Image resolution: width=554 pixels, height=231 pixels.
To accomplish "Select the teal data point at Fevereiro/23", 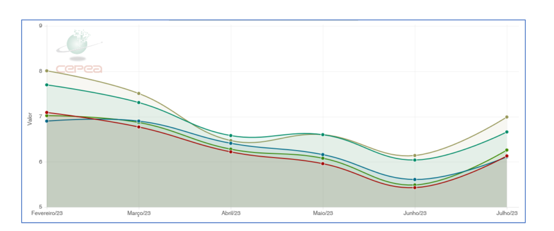I will [47, 85].
